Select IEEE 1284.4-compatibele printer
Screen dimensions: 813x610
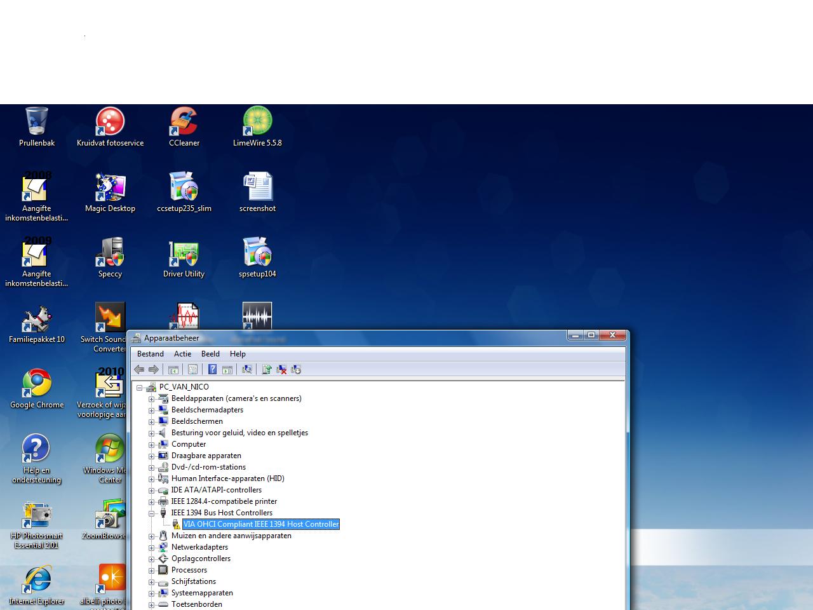pyautogui.click(x=224, y=501)
